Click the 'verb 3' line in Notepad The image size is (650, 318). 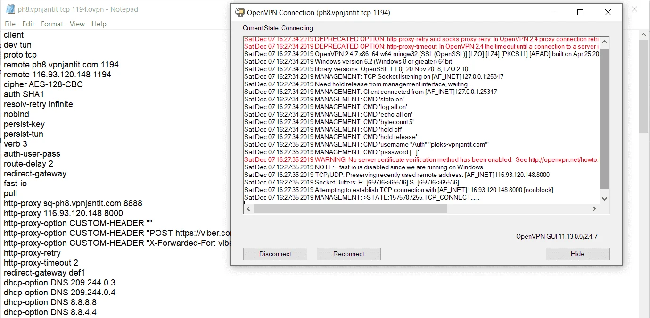[x=16, y=144]
